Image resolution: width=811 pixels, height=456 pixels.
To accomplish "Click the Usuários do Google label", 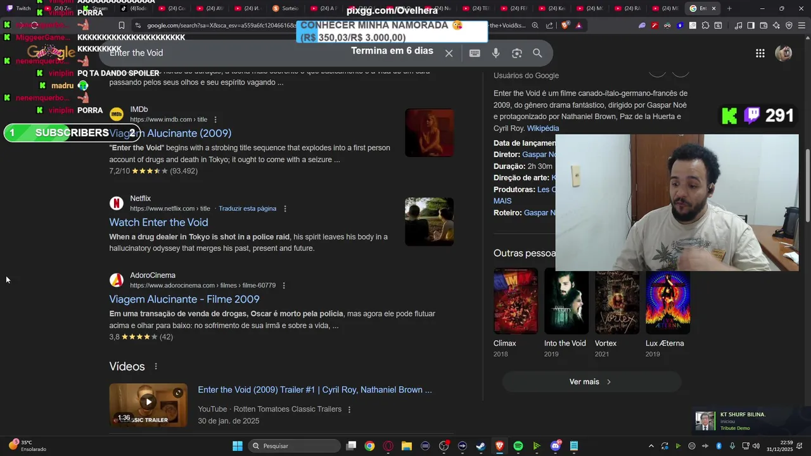I will (x=526, y=75).
